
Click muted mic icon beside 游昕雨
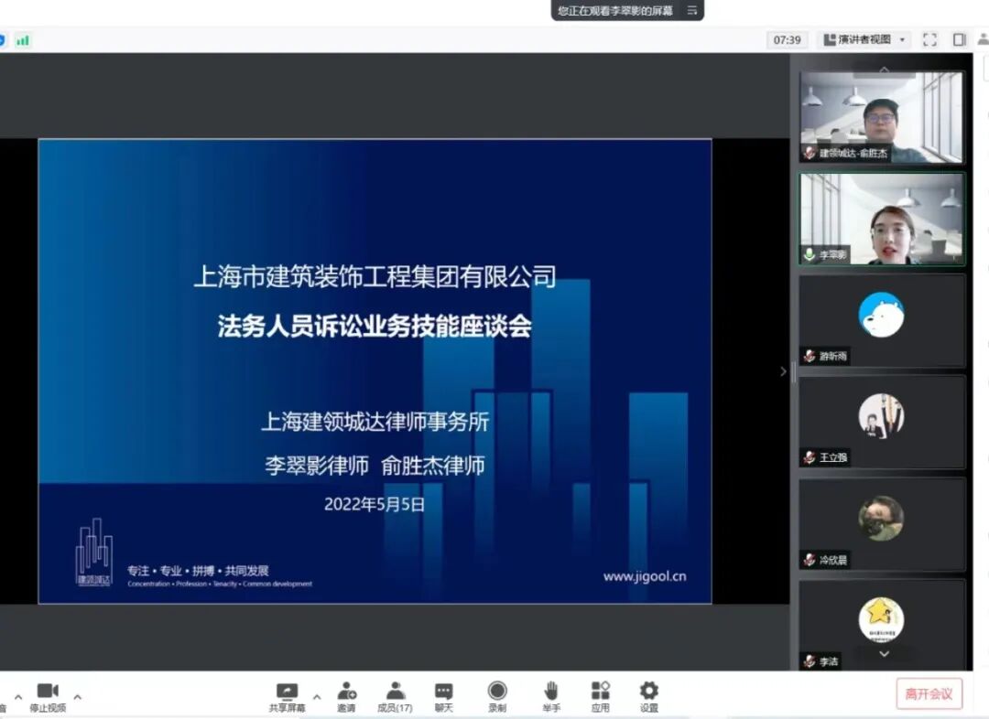coord(810,356)
